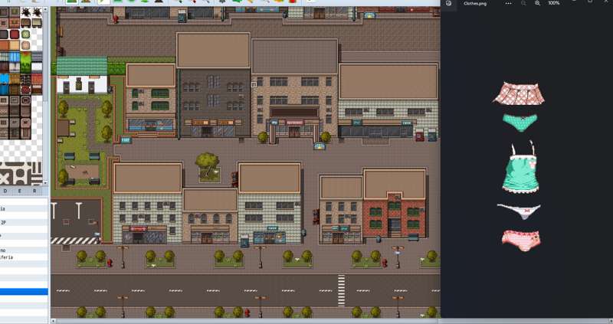Select the highlighted blue row in map list
This screenshot has width=613, height=324.
point(24,292)
